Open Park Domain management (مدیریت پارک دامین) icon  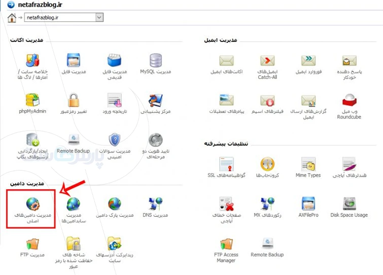click(x=115, y=204)
